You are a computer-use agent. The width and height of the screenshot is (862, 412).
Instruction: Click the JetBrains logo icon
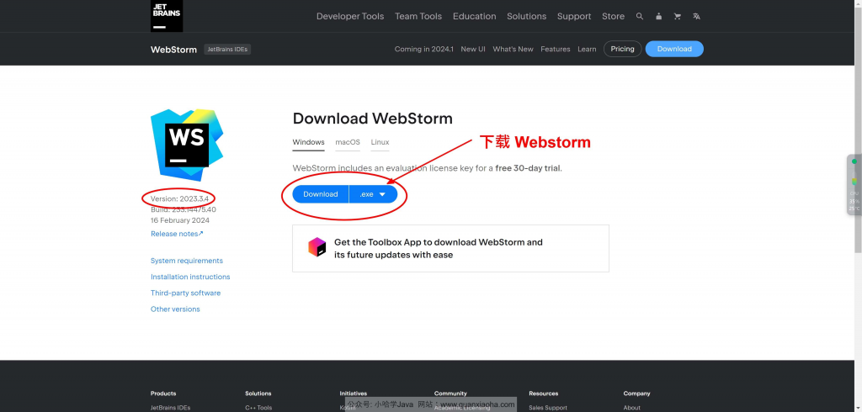[167, 15]
